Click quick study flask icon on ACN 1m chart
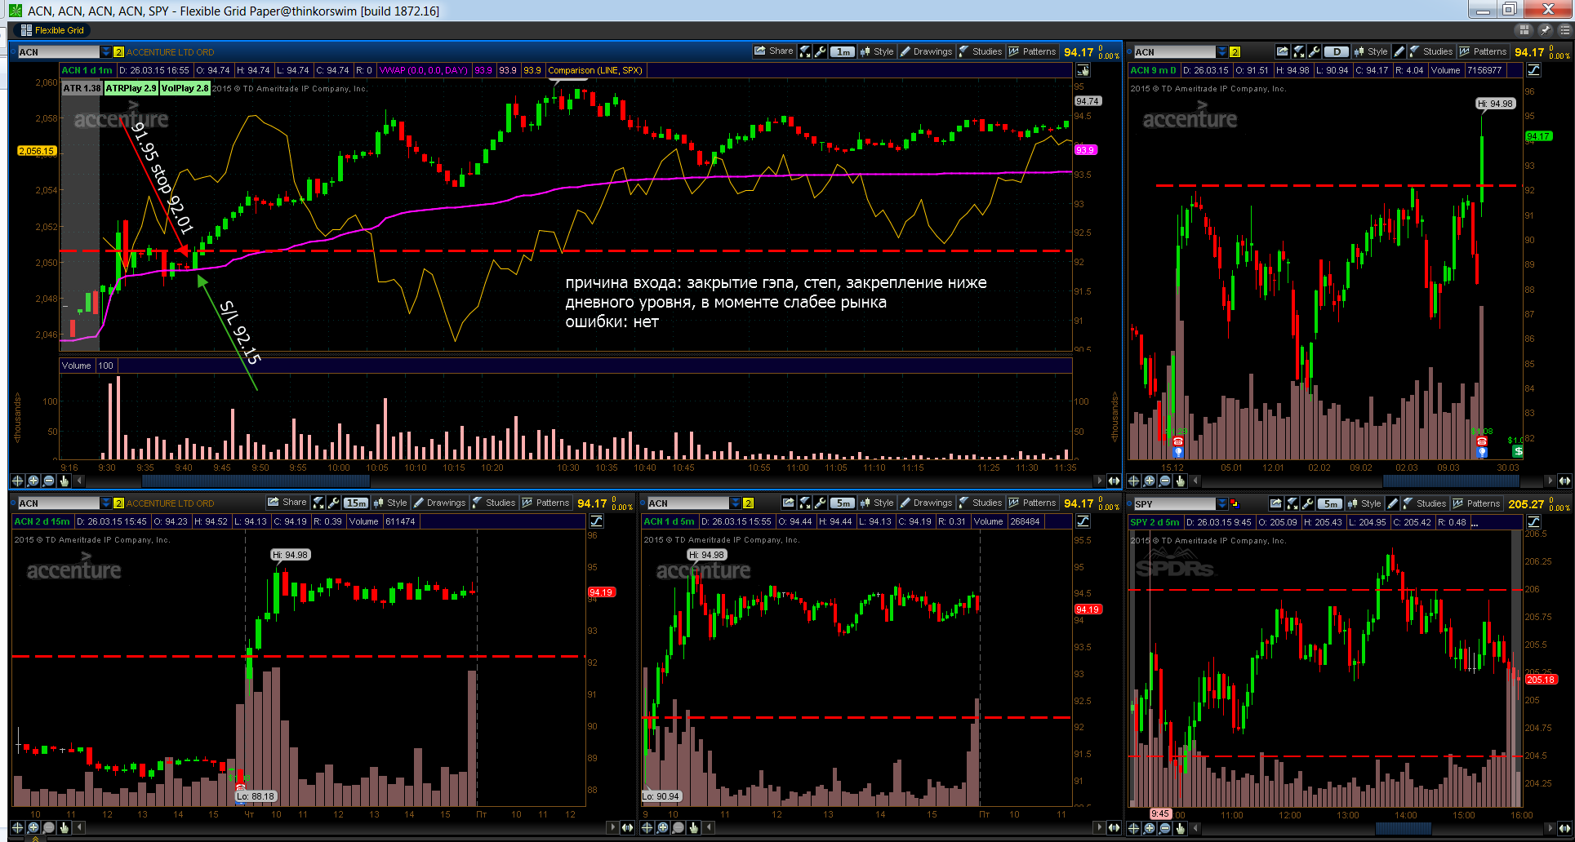Image resolution: width=1575 pixels, height=842 pixels. coord(805,51)
